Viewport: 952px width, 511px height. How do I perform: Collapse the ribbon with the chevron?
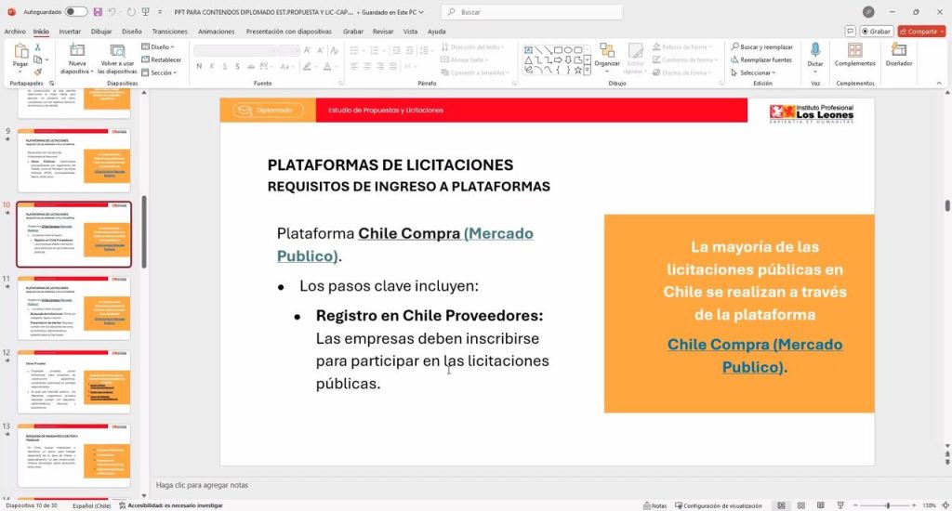939,83
